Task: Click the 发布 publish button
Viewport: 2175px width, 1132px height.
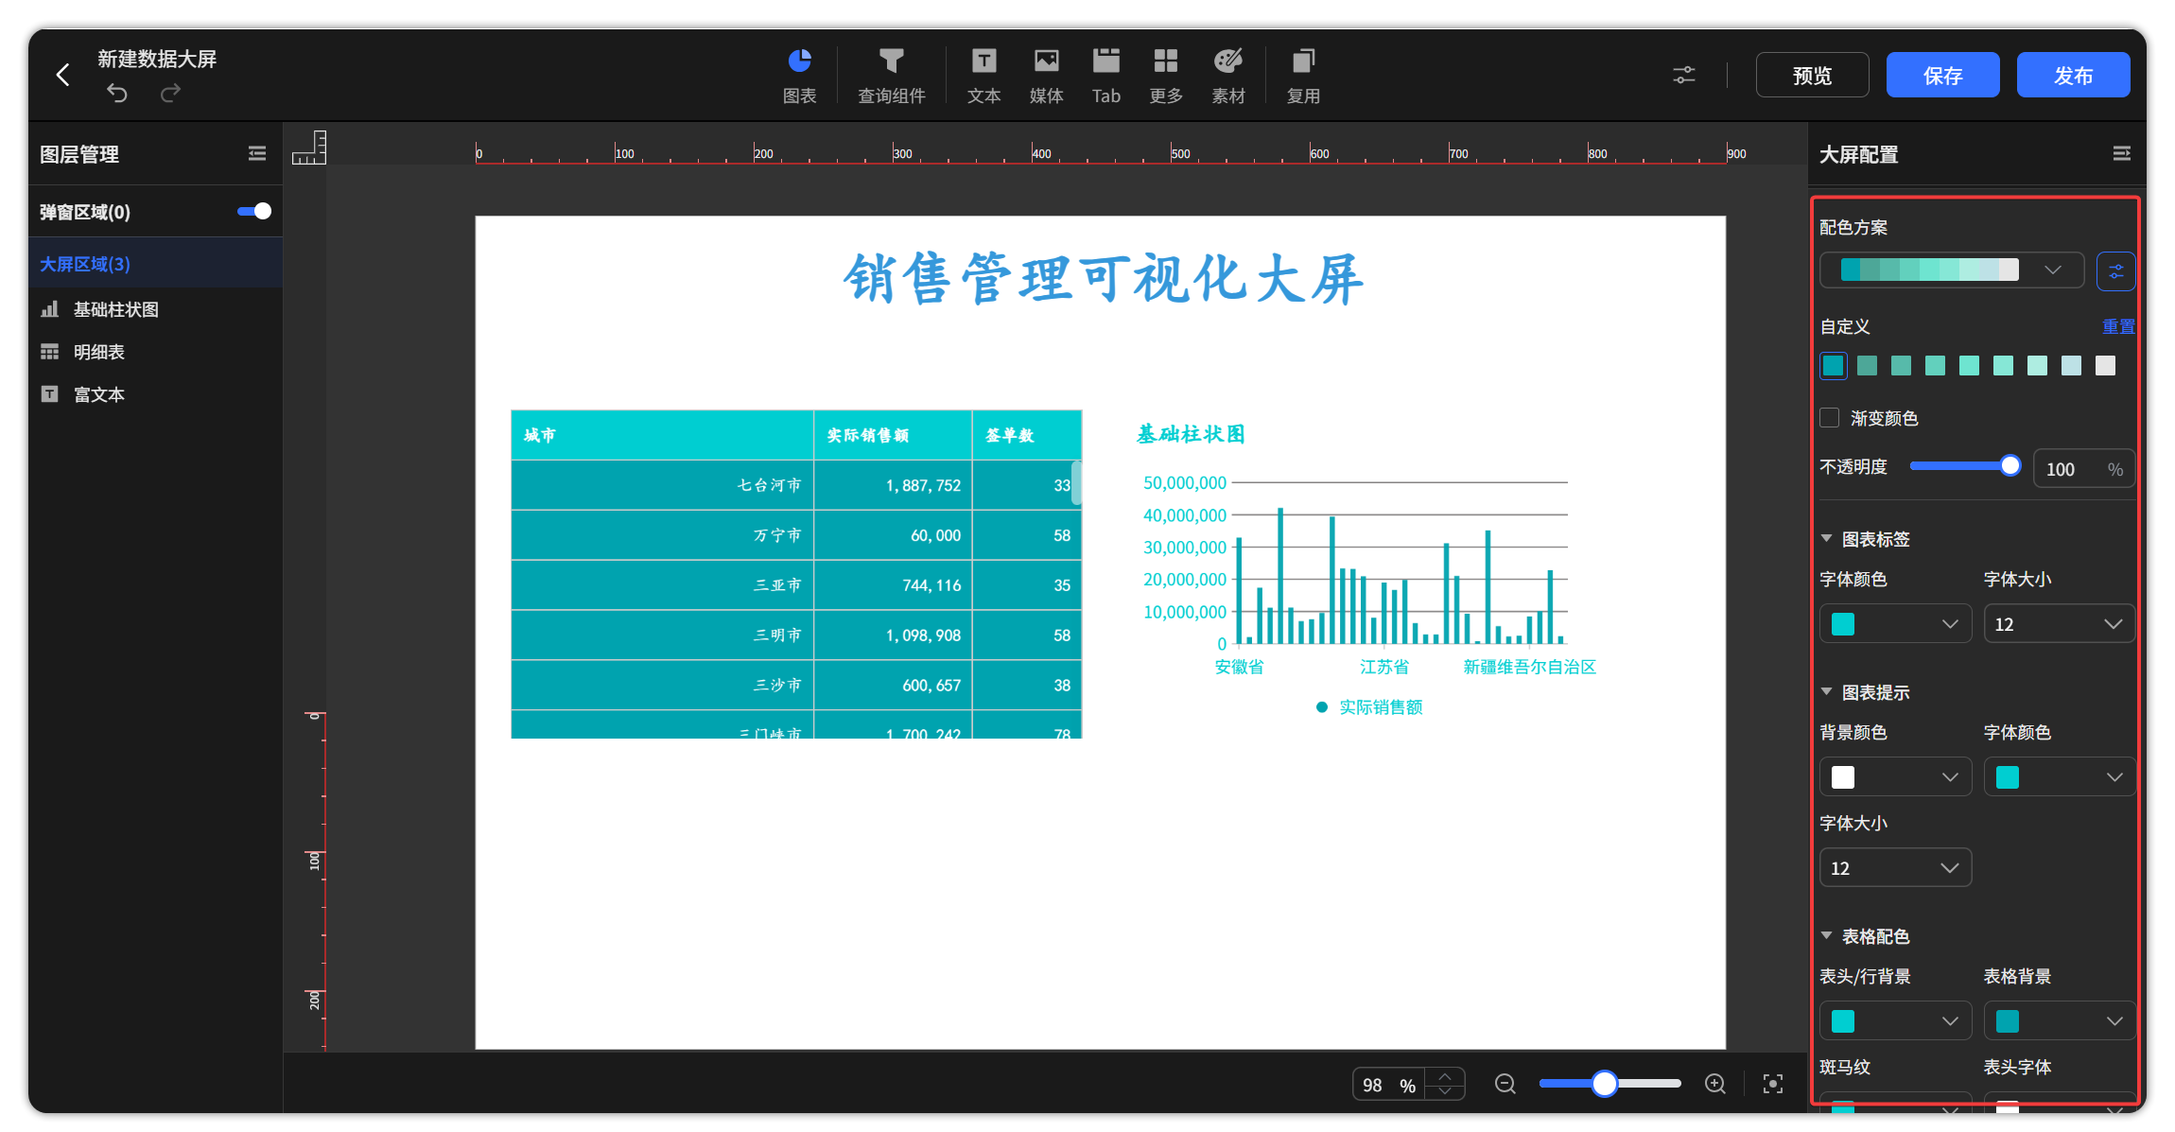Action: (x=2073, y=75)
